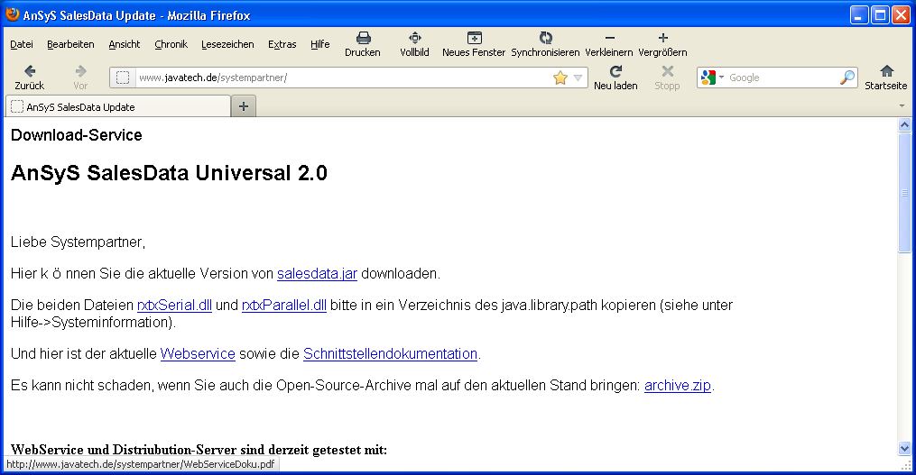Bookmark page with star icon
The height and width of the screenshot is (475, 916).
click(x=560, y=78)
